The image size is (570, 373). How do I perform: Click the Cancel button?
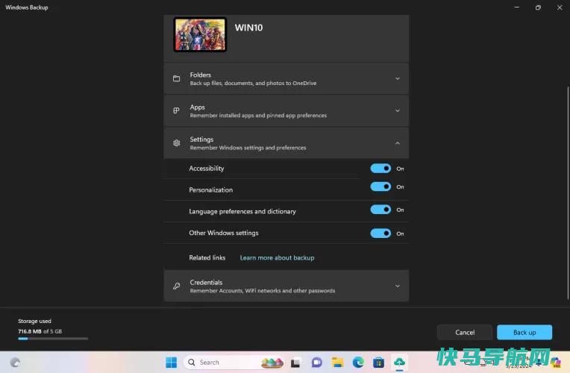pos(465,332)
